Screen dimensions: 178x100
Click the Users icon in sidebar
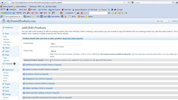(3, 87)
